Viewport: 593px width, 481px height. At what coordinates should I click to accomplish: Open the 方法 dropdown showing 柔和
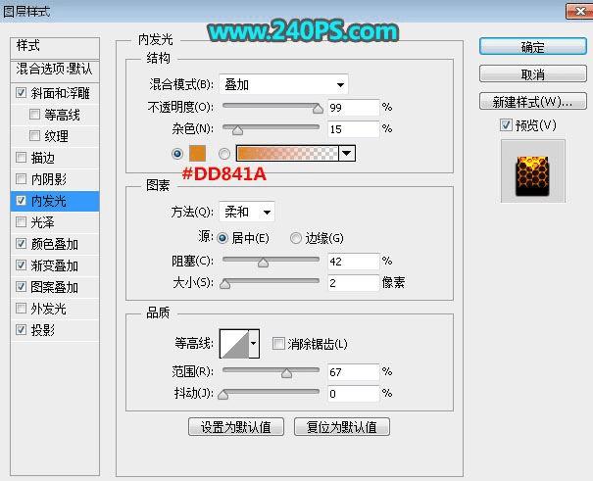coord(247,212)
